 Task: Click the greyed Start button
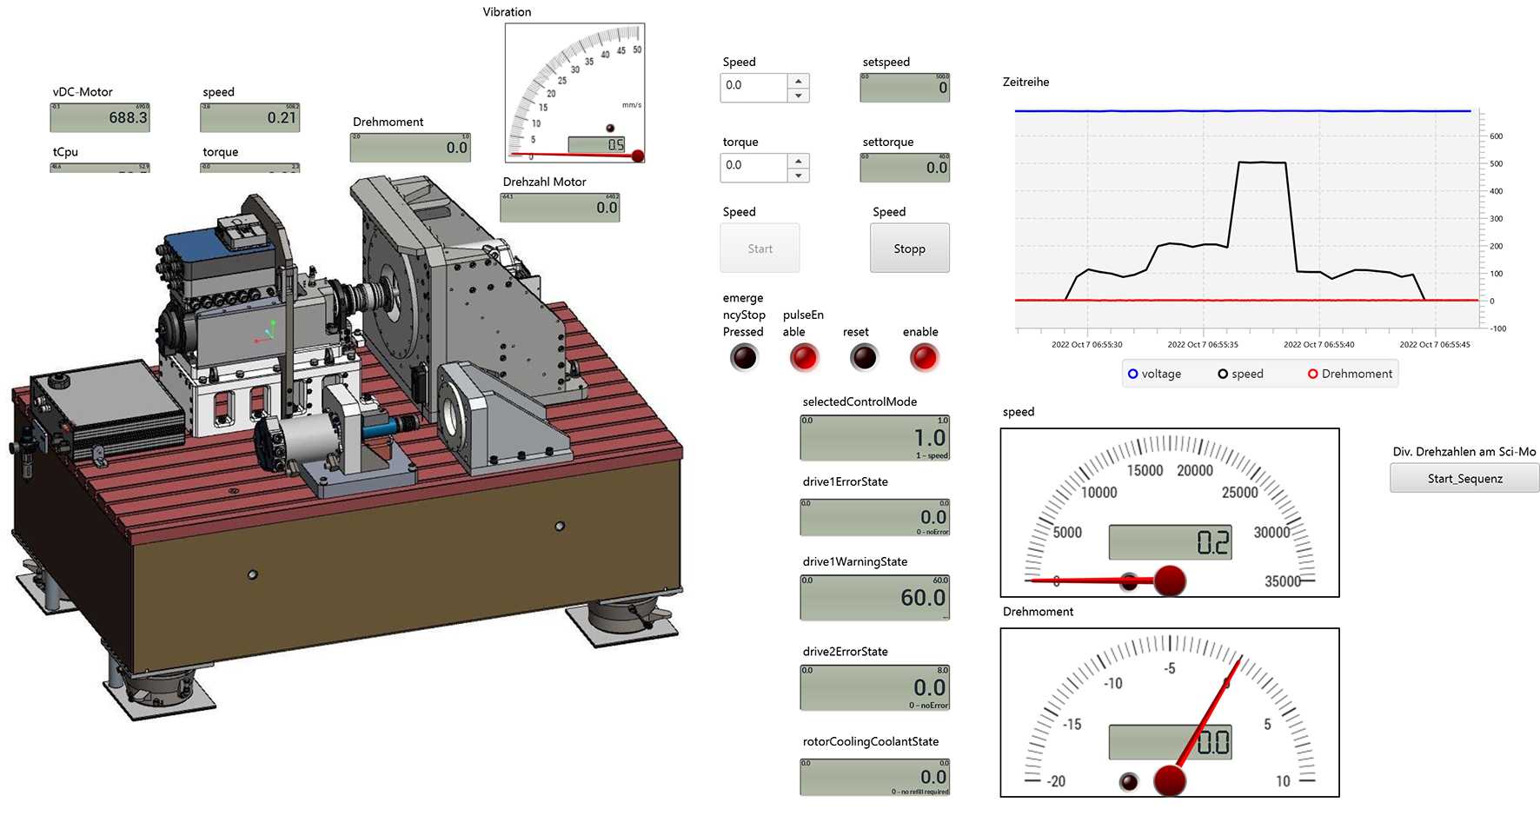(760, 249)
